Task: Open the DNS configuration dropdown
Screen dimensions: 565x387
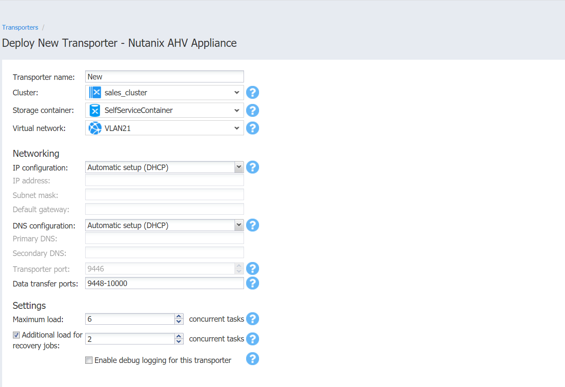Action: click(239, 225)
